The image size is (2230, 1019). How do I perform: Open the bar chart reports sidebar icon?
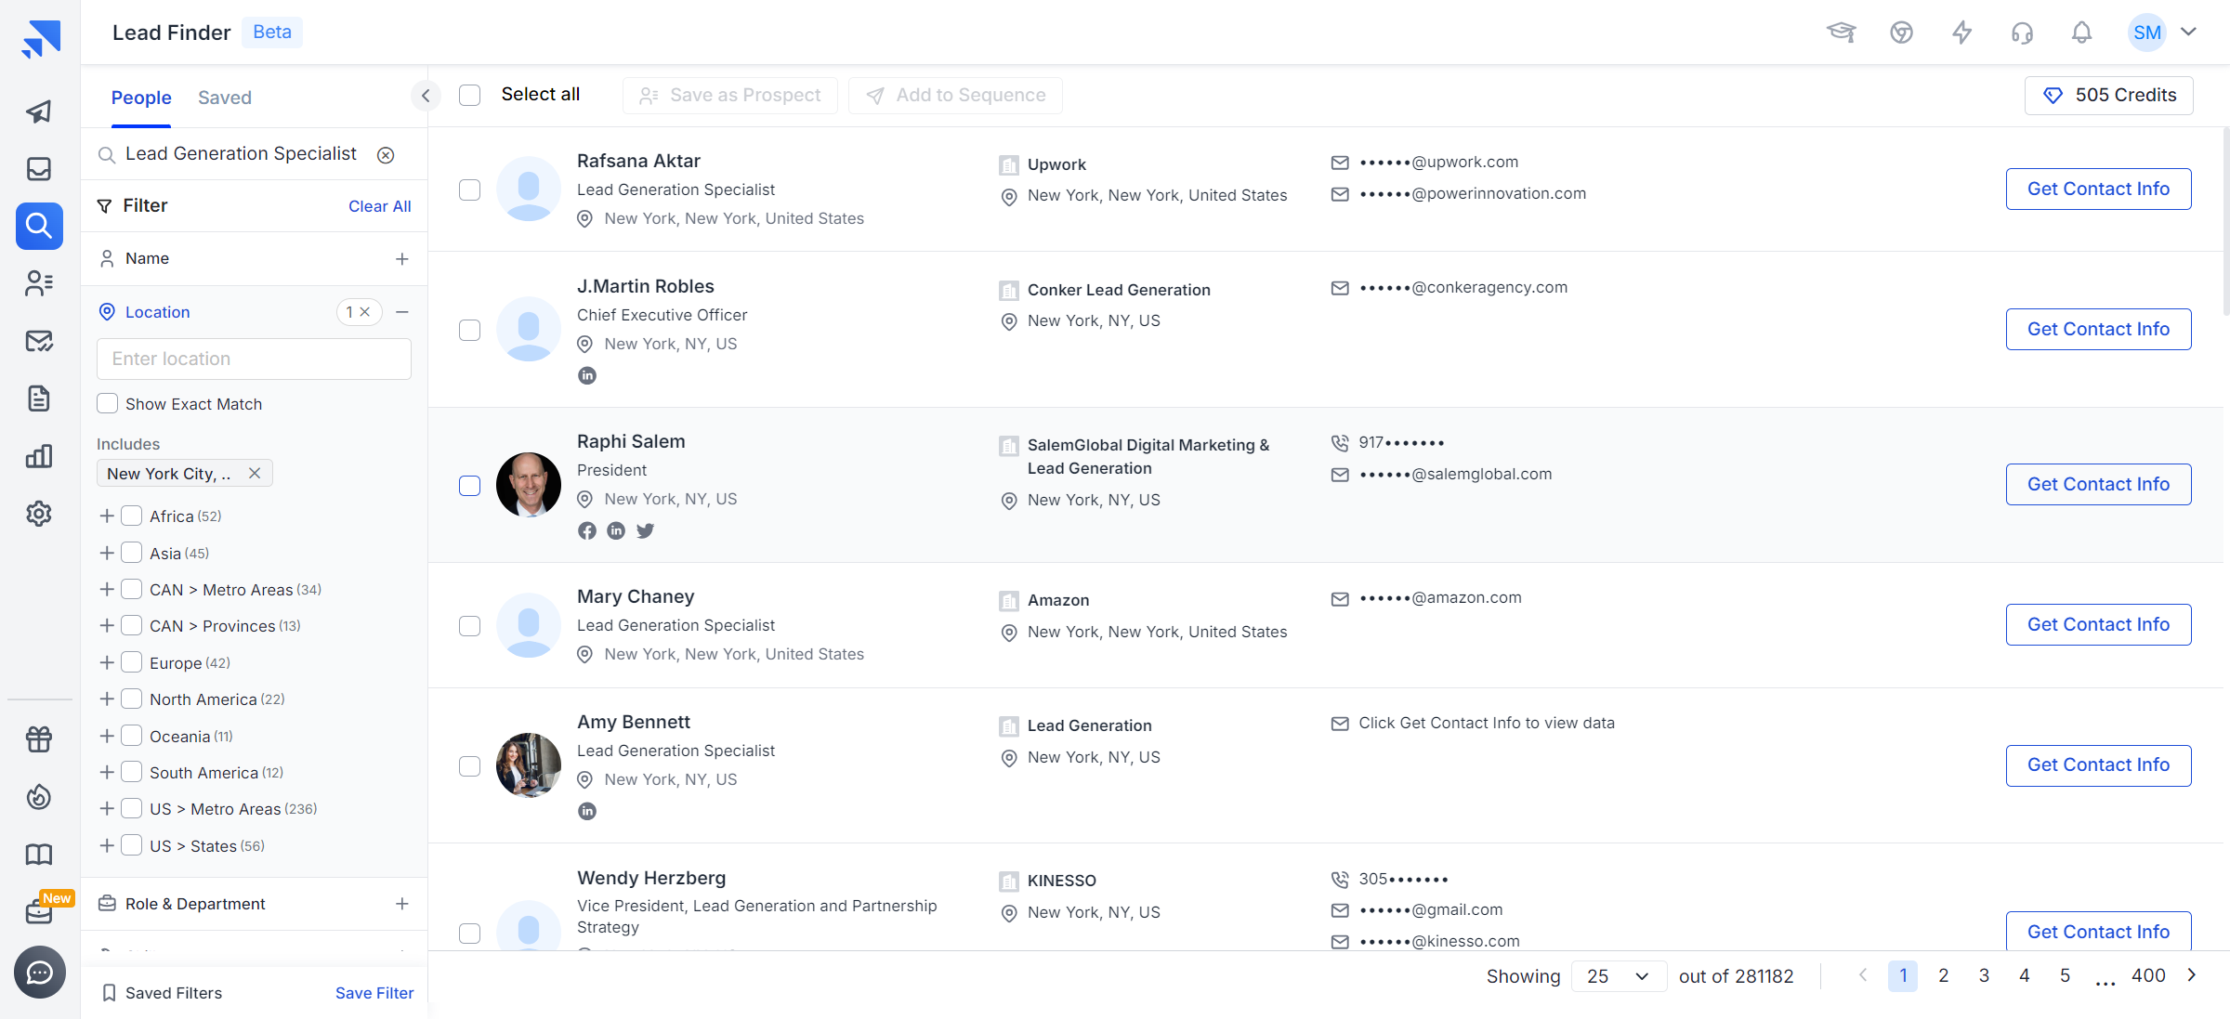(x=39, y=456)
